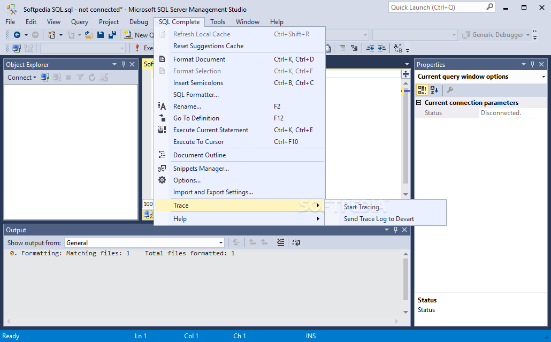This screenshot has height=342, width=551.
Task: Open the Connect dropdown in Object Explorer
Action: pyautogui.click(x=22, y=77)
